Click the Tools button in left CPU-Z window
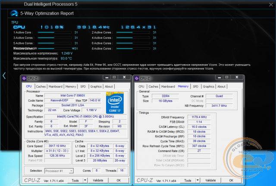 point(75,180)
